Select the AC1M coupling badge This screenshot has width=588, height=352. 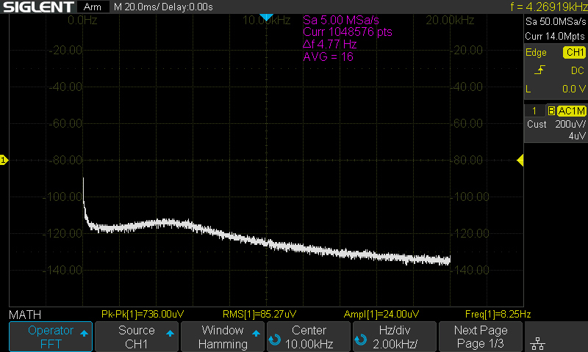point(572,111)
